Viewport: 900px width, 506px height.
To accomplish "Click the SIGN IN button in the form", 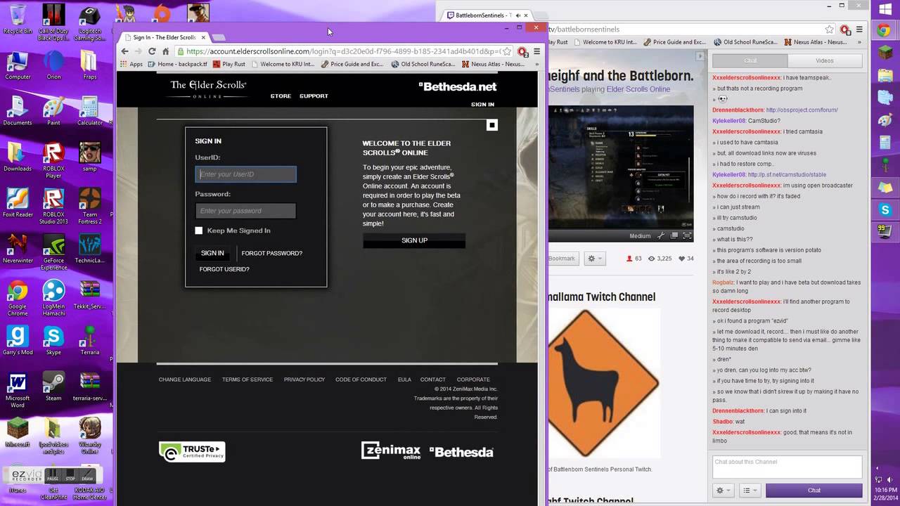I will coord(212,253).
